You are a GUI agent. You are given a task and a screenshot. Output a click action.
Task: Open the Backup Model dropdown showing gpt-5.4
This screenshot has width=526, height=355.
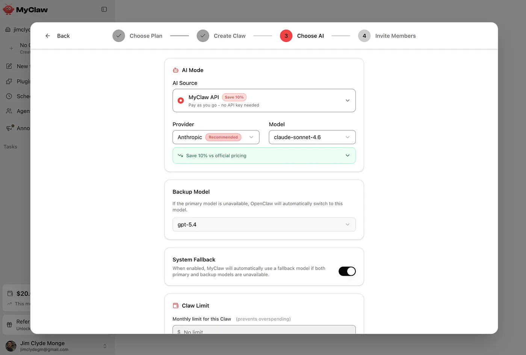(264, 225)
